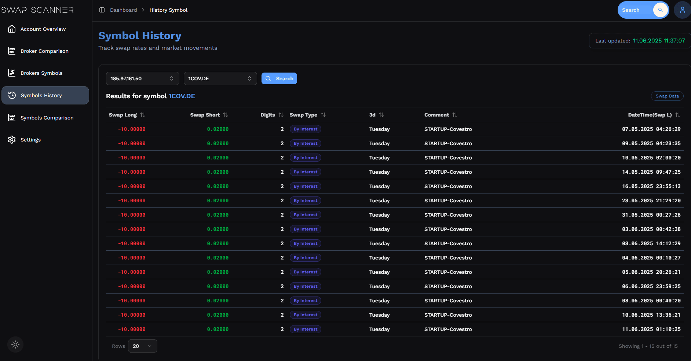691x361 pixels.
Task: Click the Account Overview home icon
Action: pos(12,29)
